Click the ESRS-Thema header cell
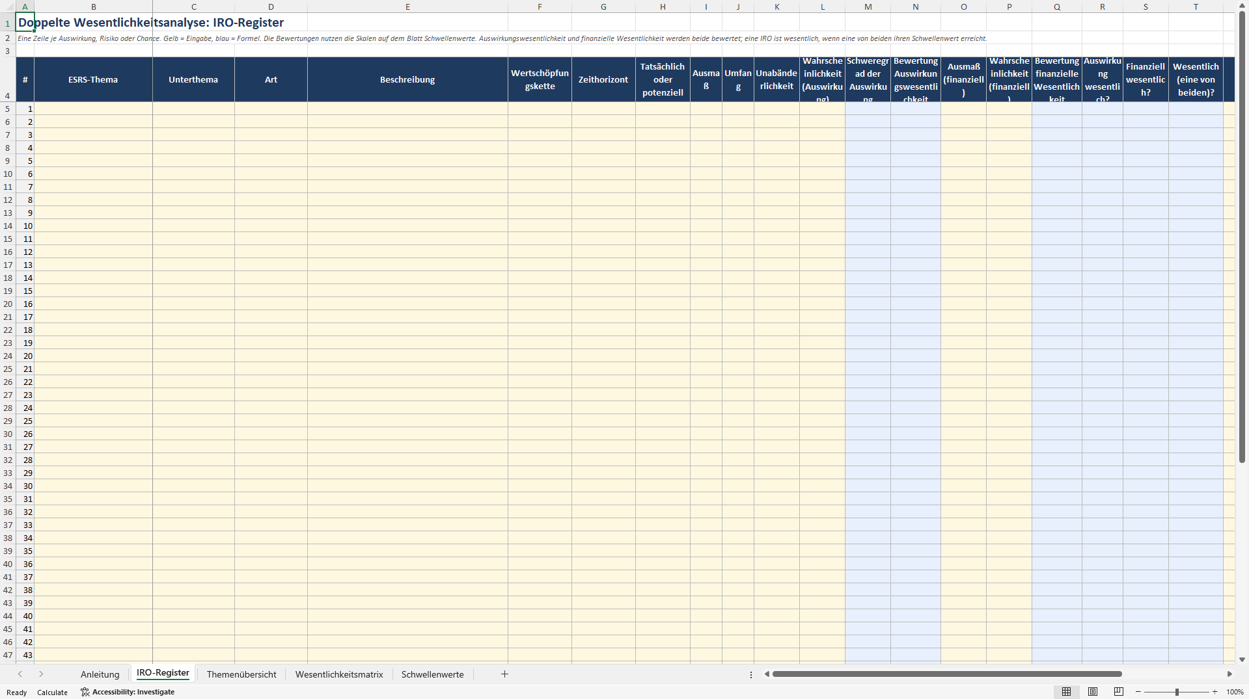The image size is (1249, 699). pos(93,79)
